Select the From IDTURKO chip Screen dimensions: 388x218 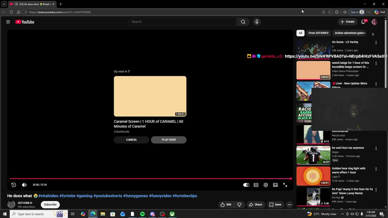(318, 33)
